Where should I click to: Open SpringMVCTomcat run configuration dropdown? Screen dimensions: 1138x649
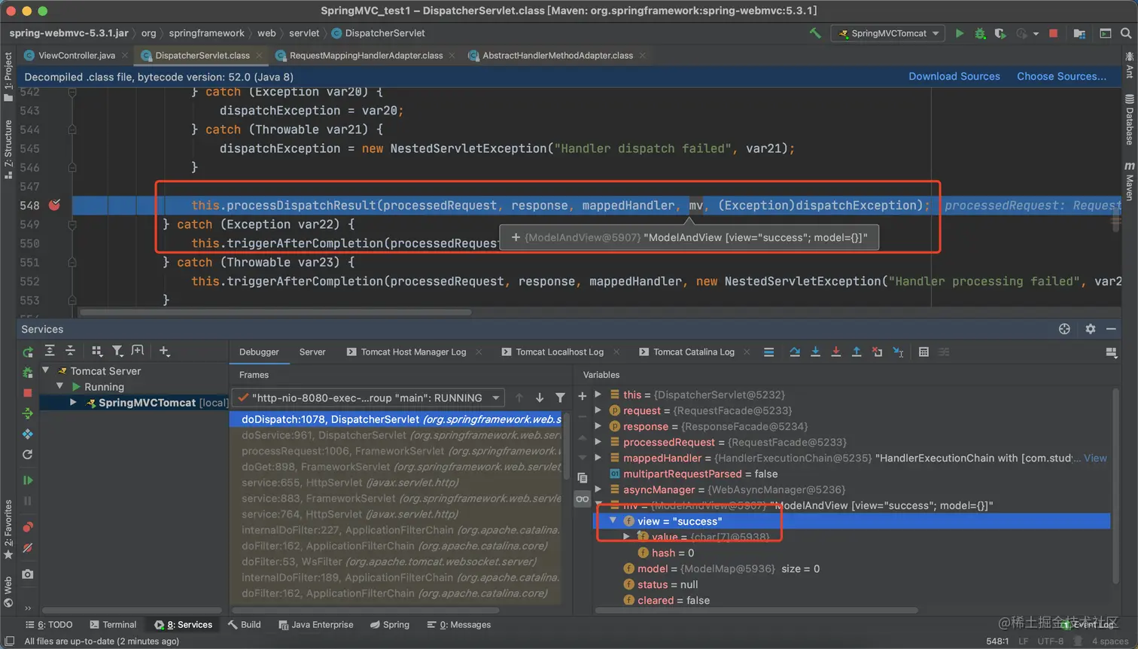pos(888,33)
